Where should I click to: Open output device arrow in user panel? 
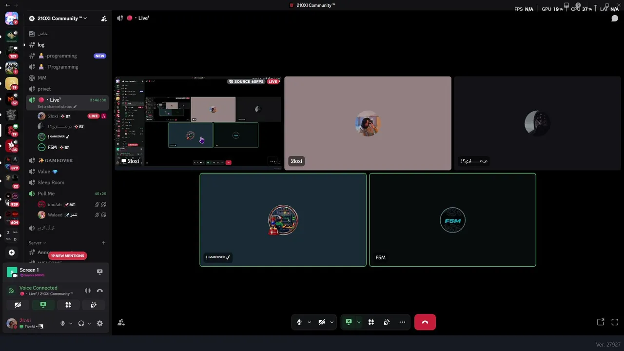click(x=89, y=323)
